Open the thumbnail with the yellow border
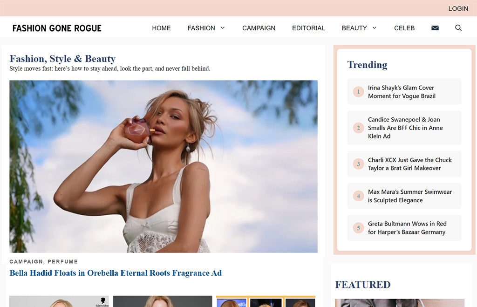Viewport: 477px width, 307px height. click(266, 301)
